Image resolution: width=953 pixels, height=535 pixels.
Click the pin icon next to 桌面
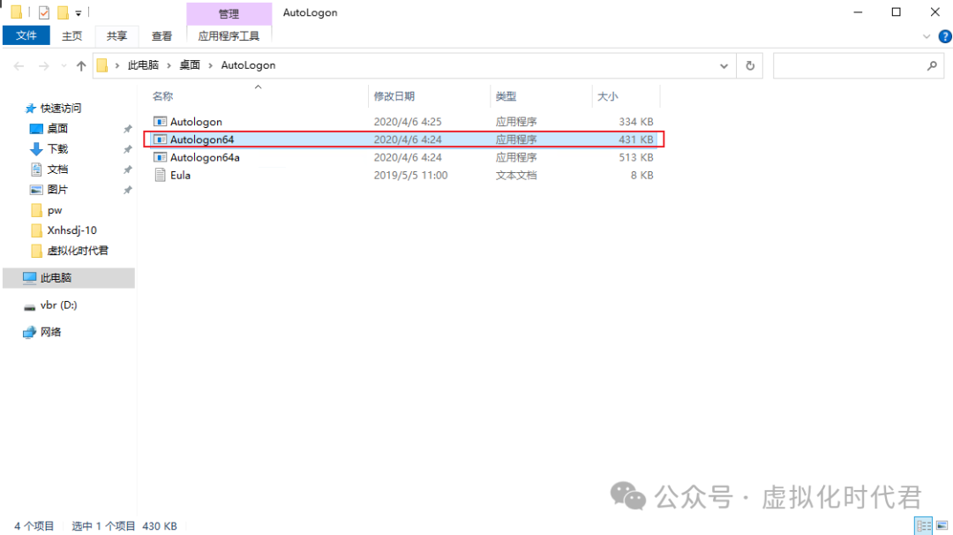[x=128, y=129]
